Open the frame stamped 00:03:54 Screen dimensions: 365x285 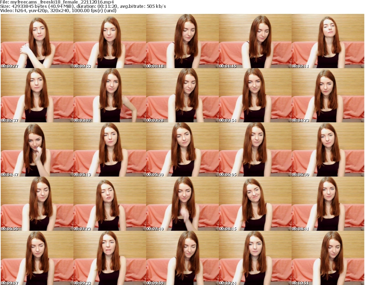pyautogui.click(x=255, y=95)
